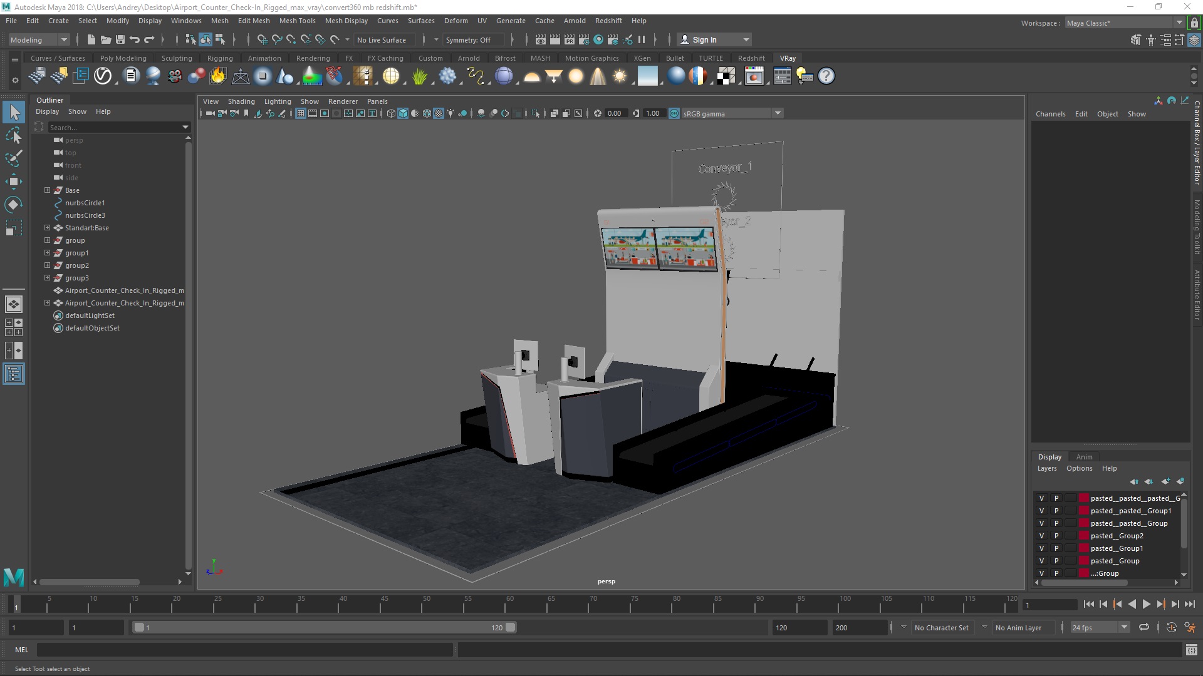Click the Undo arrow icon

pos(135,39)
